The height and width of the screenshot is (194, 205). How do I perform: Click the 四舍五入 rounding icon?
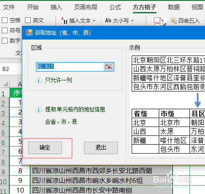pyautogui.click(x=173, y=20)
